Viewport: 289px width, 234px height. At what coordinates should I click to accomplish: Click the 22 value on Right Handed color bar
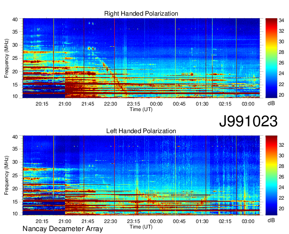click(281, 84)
